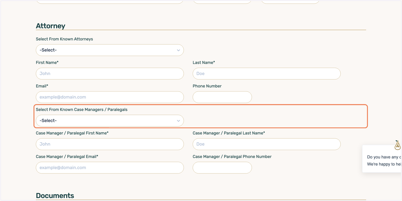
Task: Click the Attorney section heading
Action: point(51,26)
